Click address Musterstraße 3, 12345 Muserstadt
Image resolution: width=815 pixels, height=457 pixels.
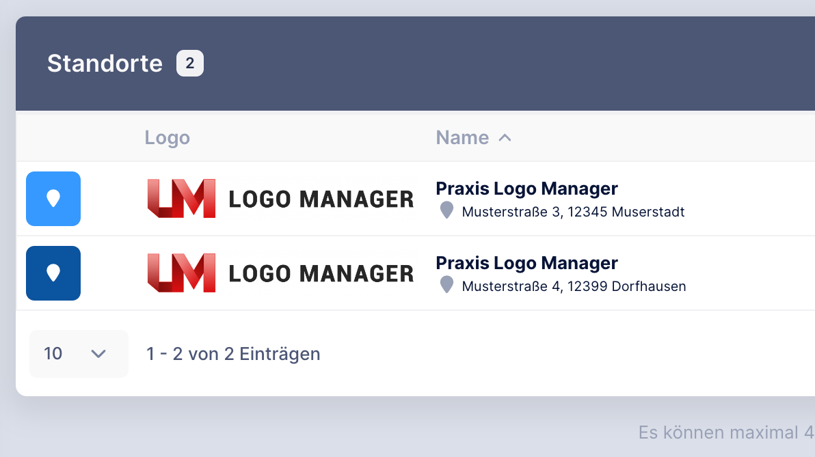573,212
